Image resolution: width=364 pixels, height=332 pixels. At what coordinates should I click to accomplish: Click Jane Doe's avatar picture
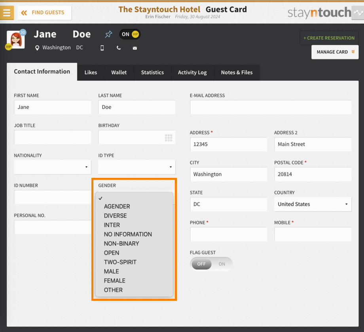pyautogui.click(x=16, y=40)
